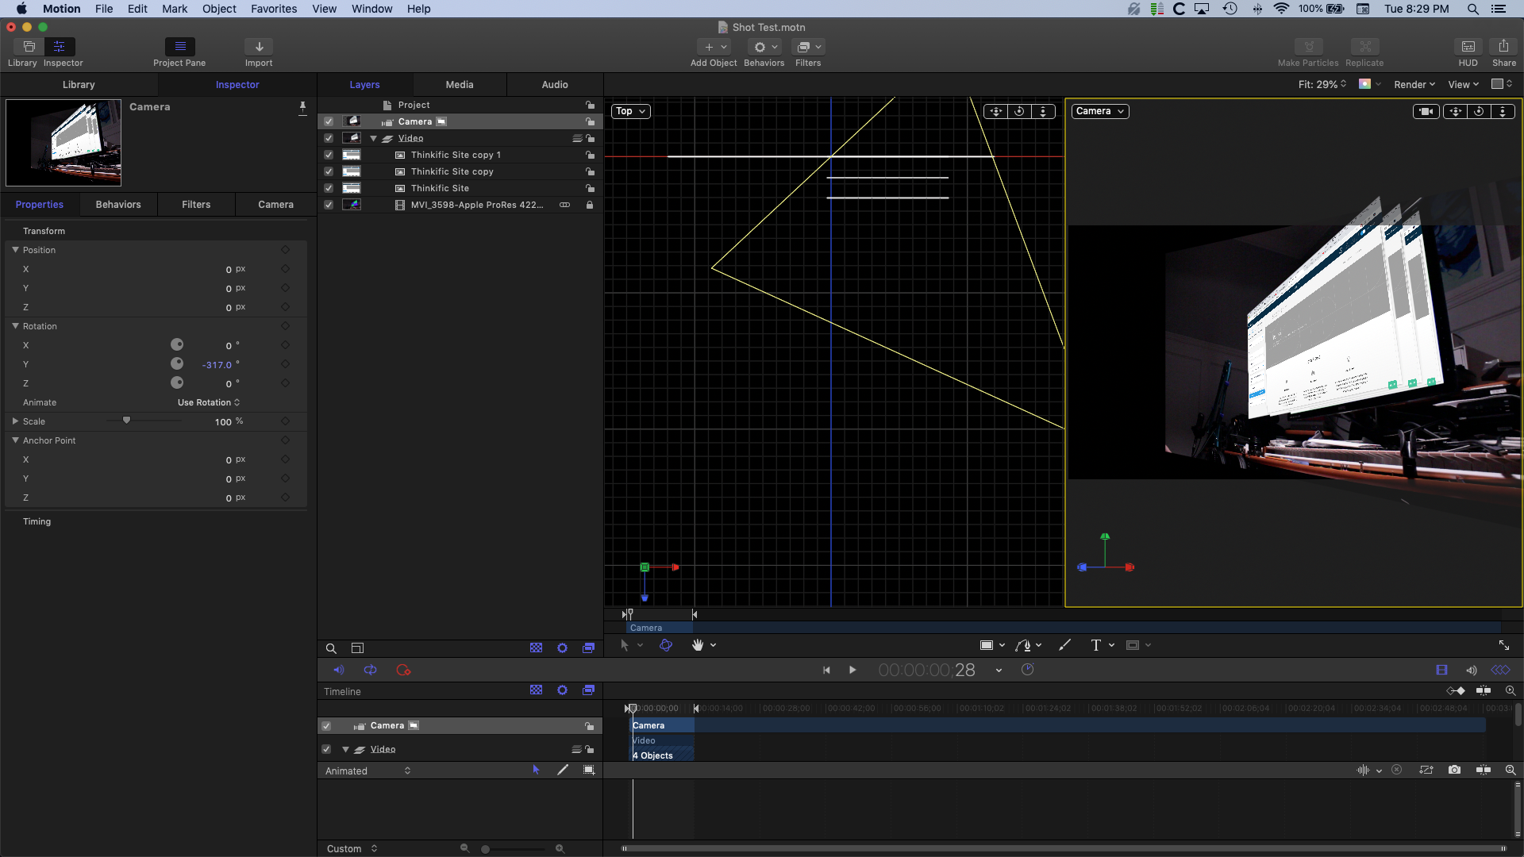This screenshot has width=1524, height=857.
Task: Select the Pan hand tool
Action: [x=698, y=645]
